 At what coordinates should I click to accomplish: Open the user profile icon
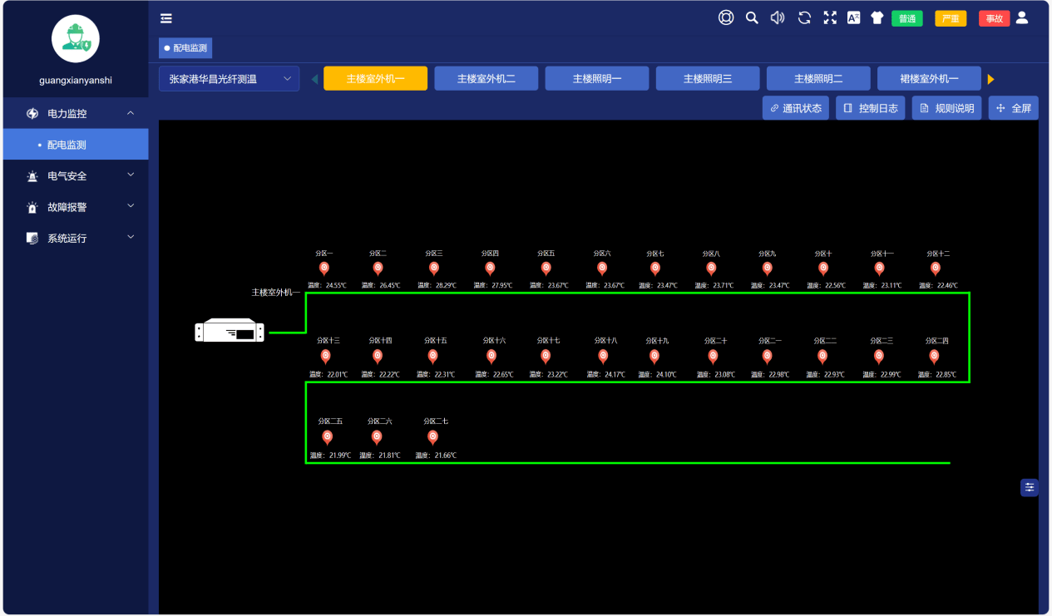pos(1022,17)
